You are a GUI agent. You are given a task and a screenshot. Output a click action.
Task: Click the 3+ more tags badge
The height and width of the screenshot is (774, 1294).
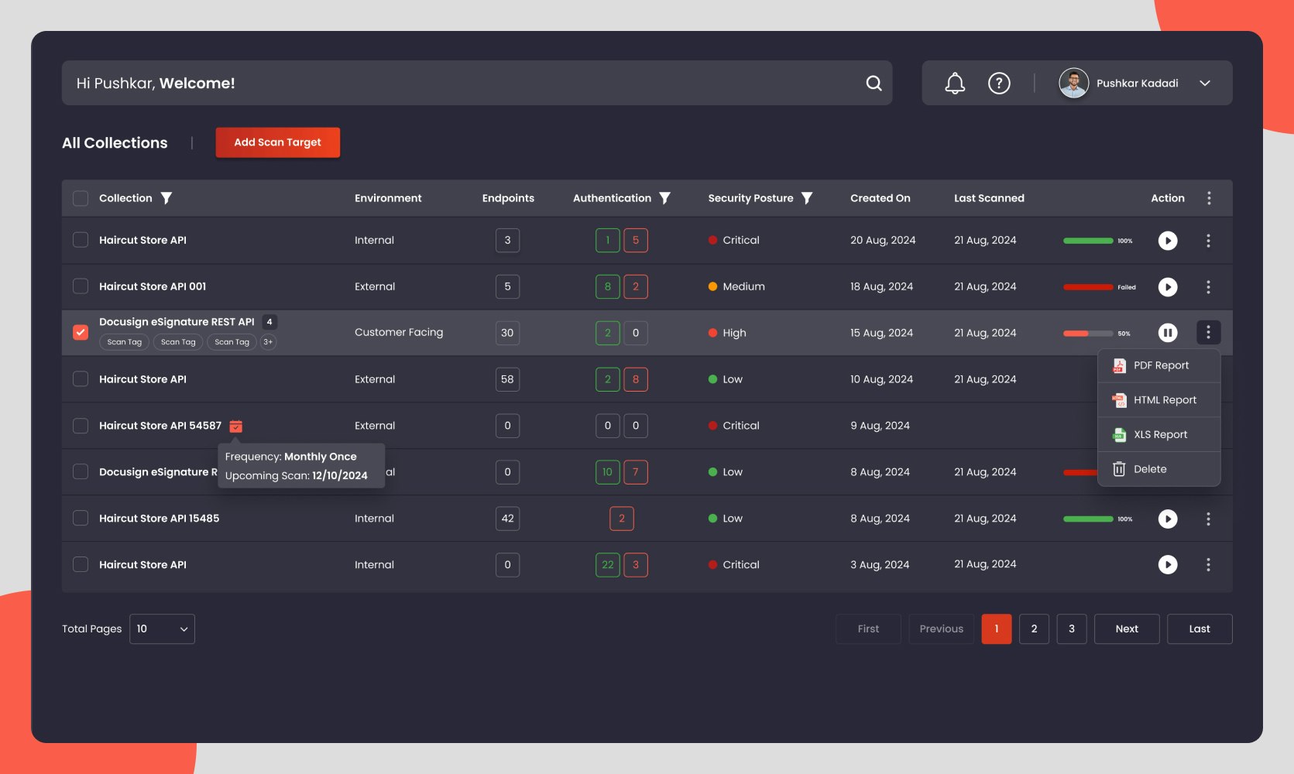268,342
